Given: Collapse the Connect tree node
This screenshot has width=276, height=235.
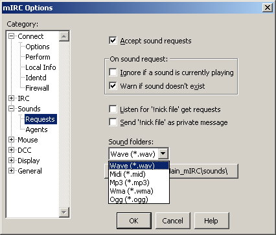Looking at the screenshot, I should coord(11,36).
